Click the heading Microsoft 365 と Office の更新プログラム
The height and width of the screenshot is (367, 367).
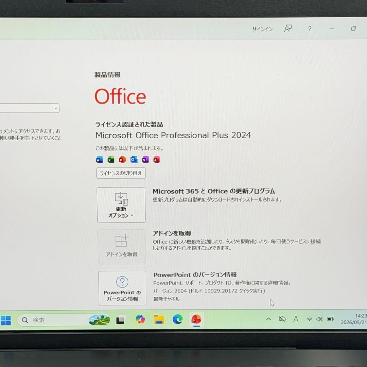(214, 191)
